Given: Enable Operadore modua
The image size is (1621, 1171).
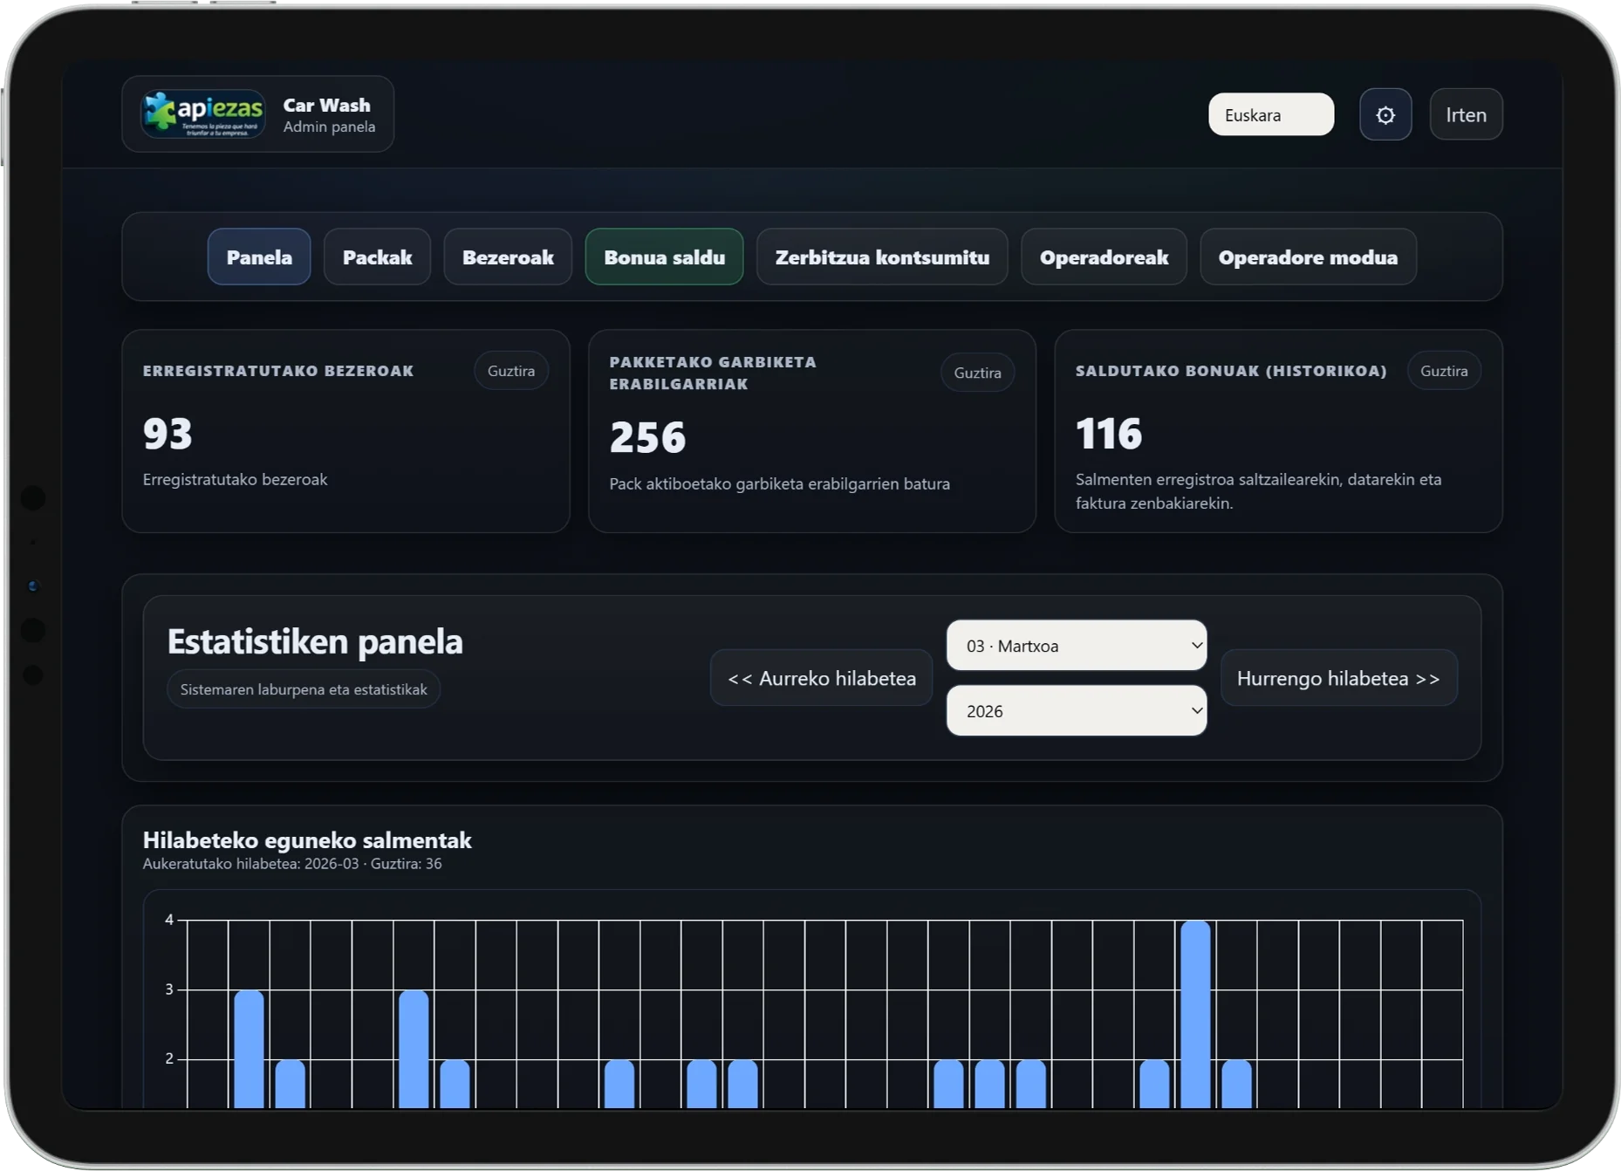Looking at the screenshot, I should (1308, 257).
